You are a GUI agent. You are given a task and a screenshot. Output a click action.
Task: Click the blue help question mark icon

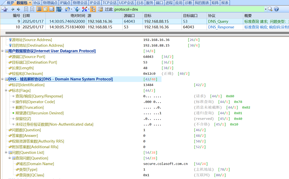276,9
